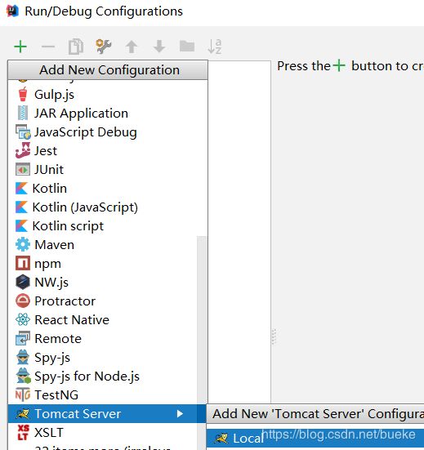Click the Spy-js for Node.js icon

tap(23, 376)
